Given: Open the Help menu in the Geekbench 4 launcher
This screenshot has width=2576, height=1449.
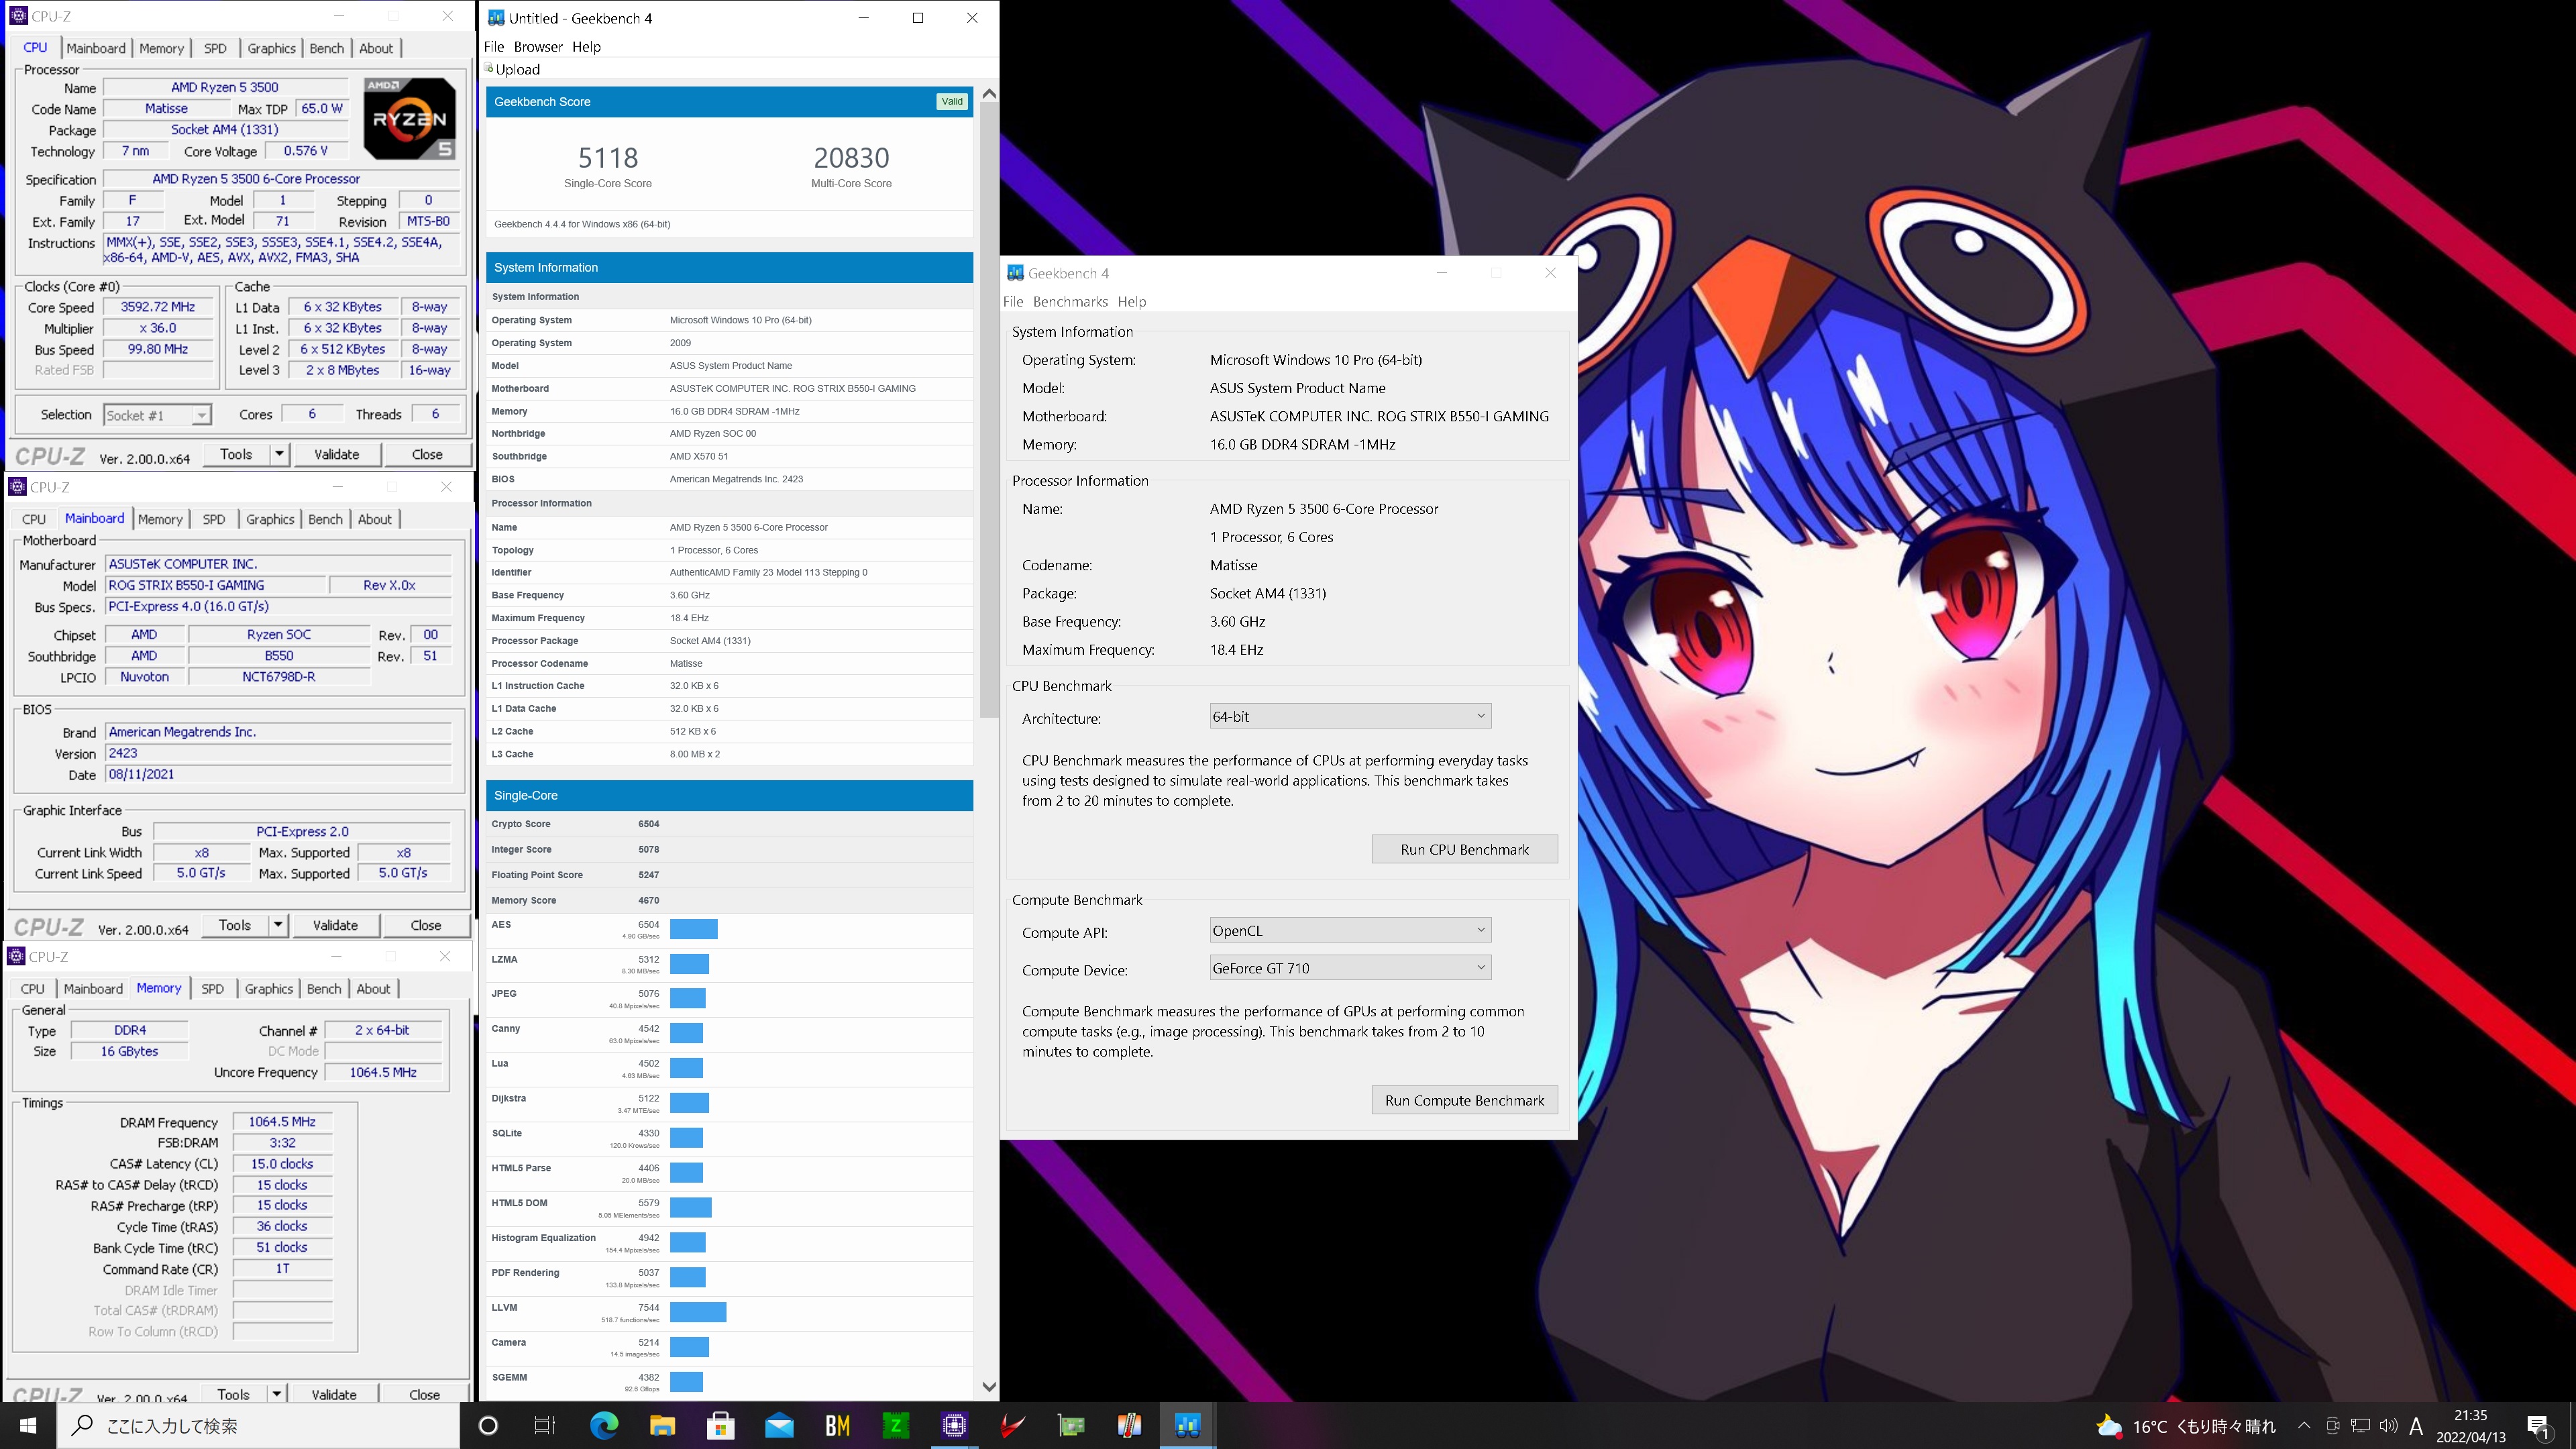Looking at the screenshot, I should pos(1132,301).
